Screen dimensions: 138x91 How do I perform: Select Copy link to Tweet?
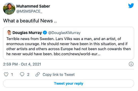click(x=58, y=75)
